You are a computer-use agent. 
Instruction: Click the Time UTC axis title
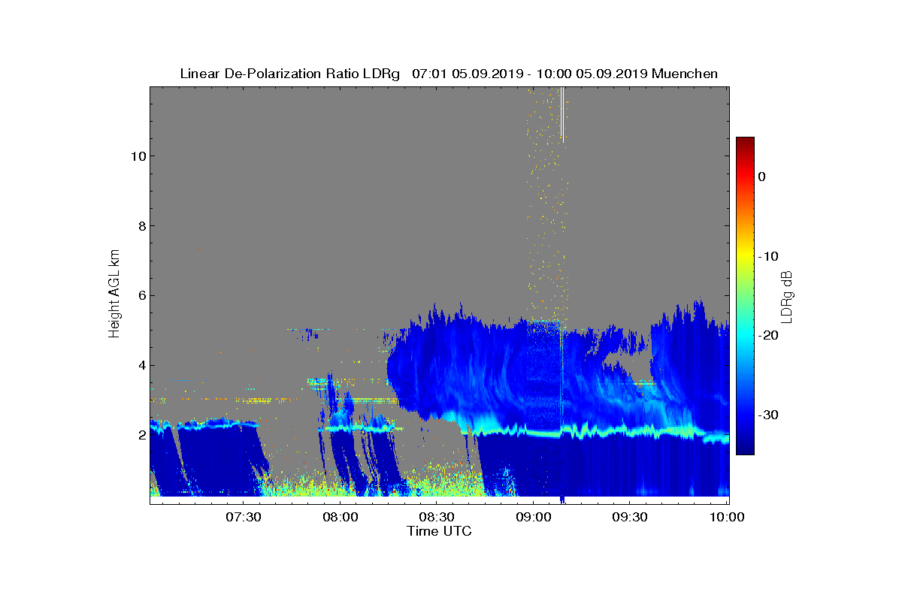coord(440,531)
